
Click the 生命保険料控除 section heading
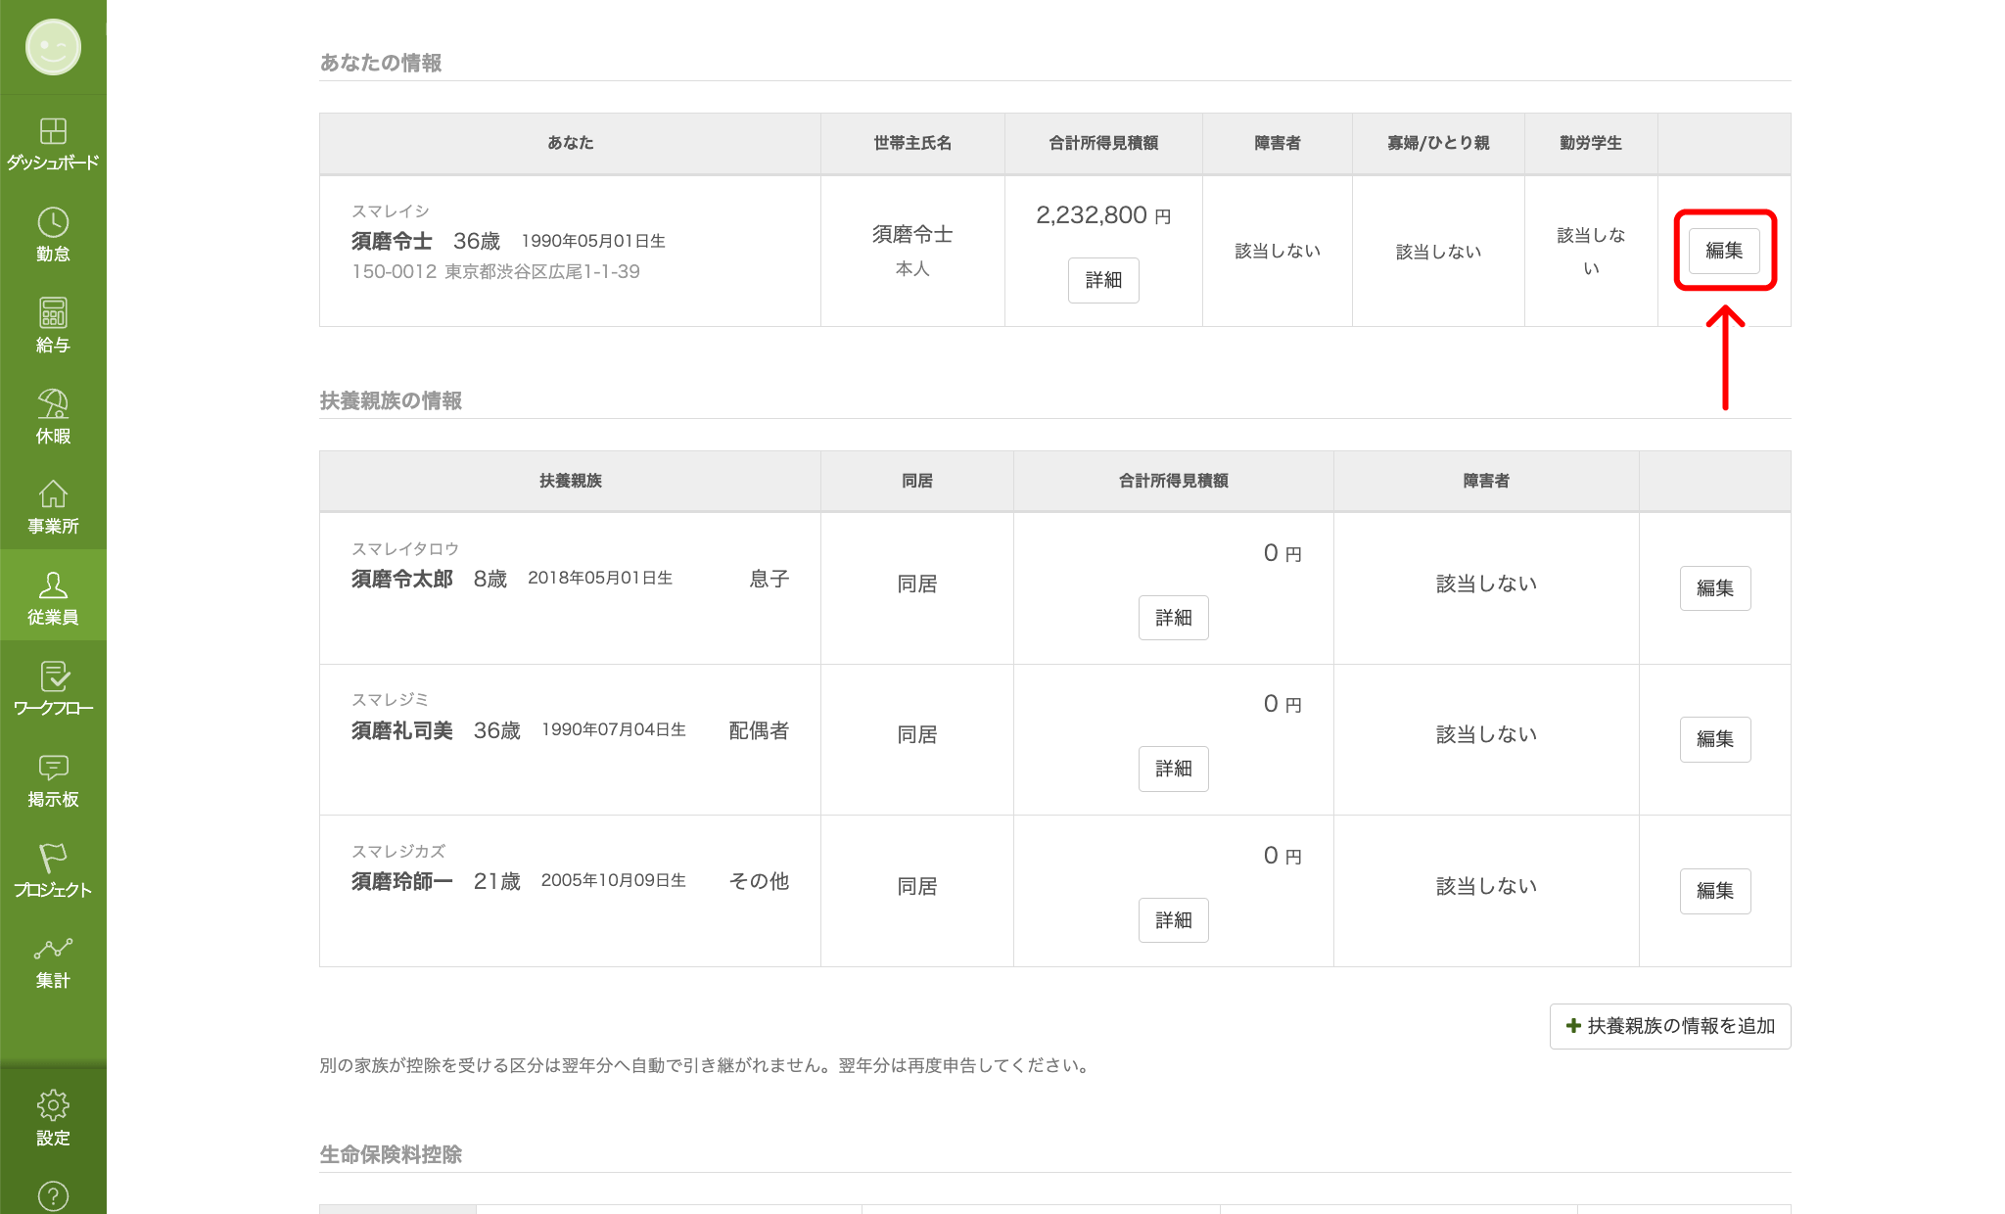pos(391,1154)
